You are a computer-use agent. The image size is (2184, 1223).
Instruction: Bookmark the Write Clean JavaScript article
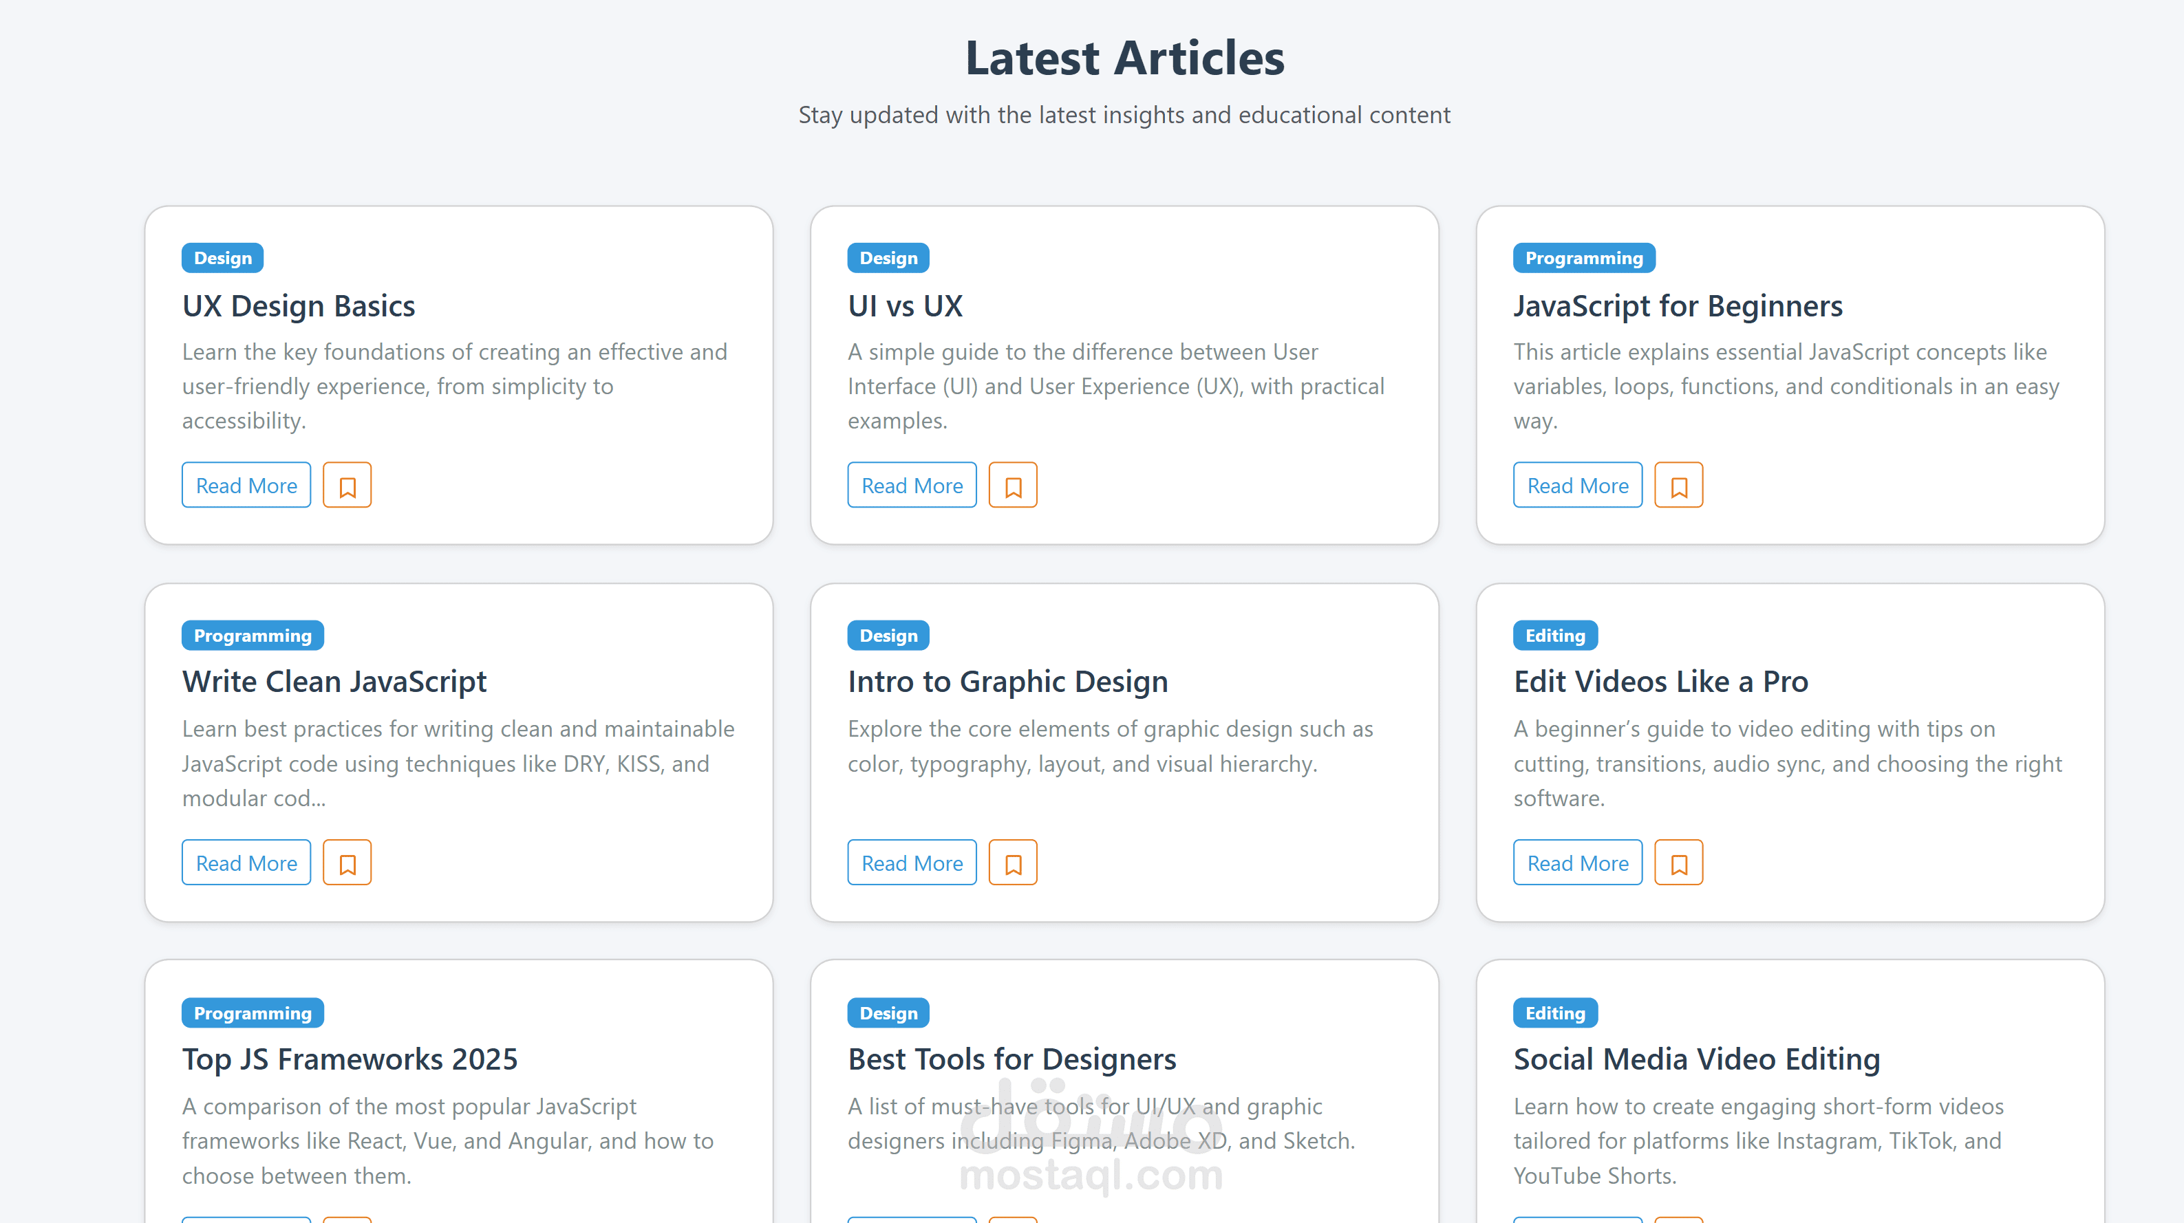[347, 863]
